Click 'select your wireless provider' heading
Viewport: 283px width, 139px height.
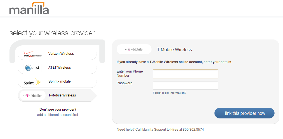coord(52,33)
